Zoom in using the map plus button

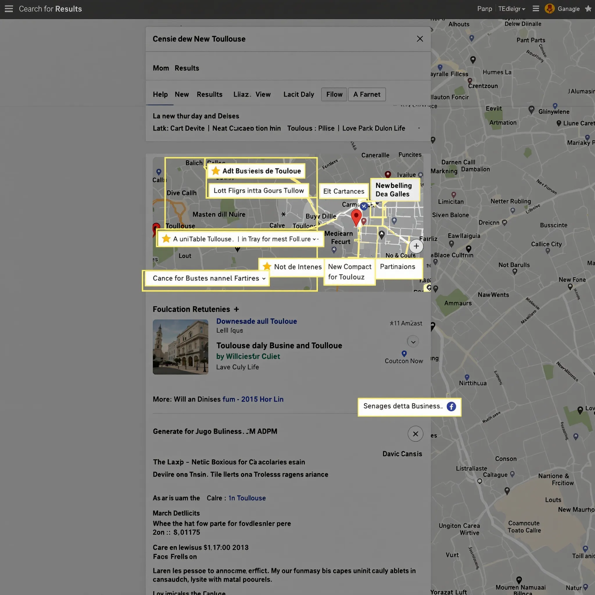(x=416, y=246)
